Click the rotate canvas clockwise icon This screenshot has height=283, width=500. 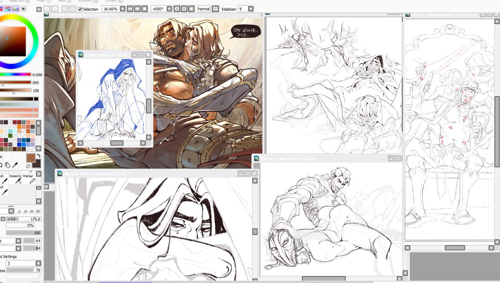(184, 9)
